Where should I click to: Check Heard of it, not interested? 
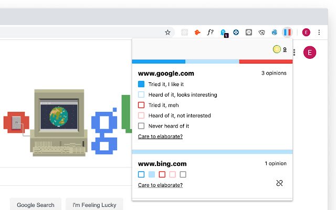(141, 115)
